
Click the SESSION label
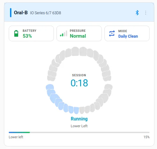click(x=79, y=75)
